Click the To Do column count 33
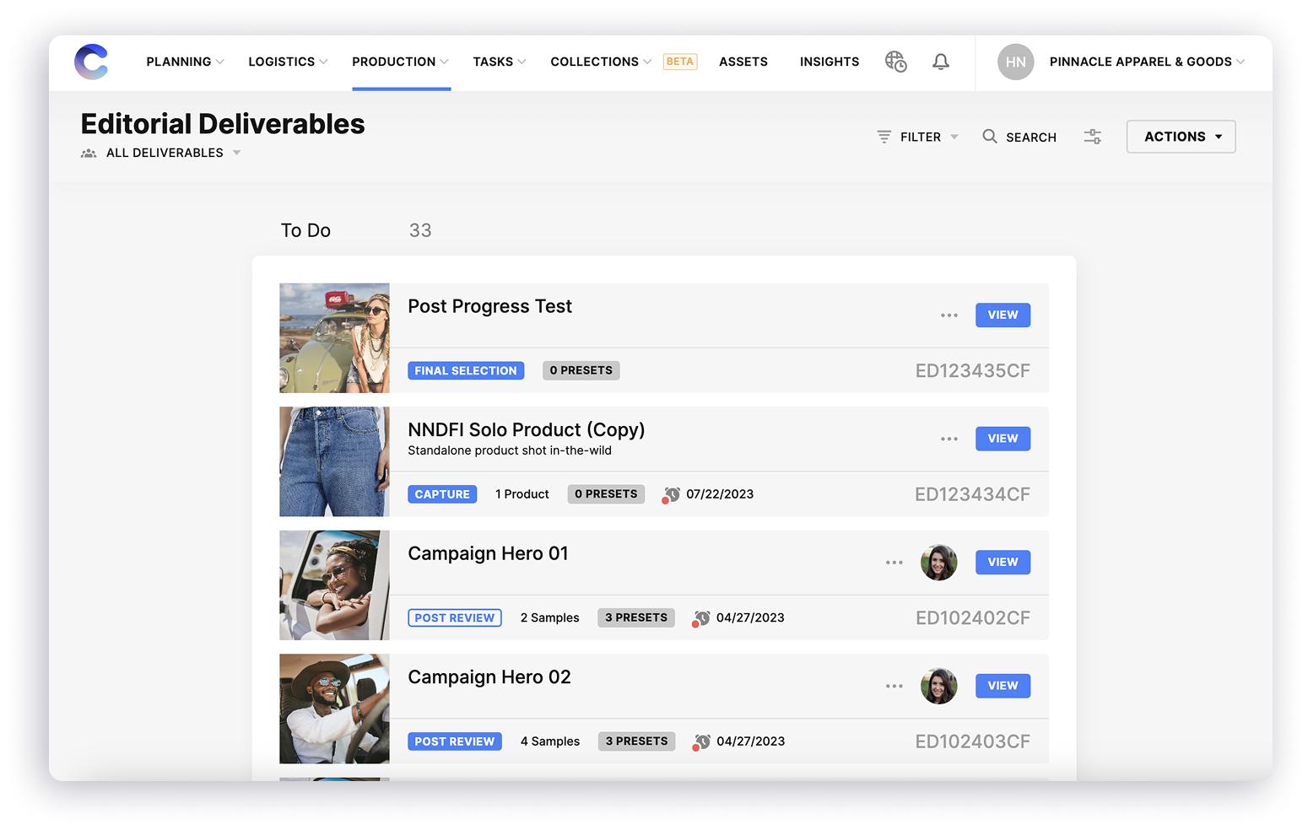1308x830 pixels. [420, 230]
